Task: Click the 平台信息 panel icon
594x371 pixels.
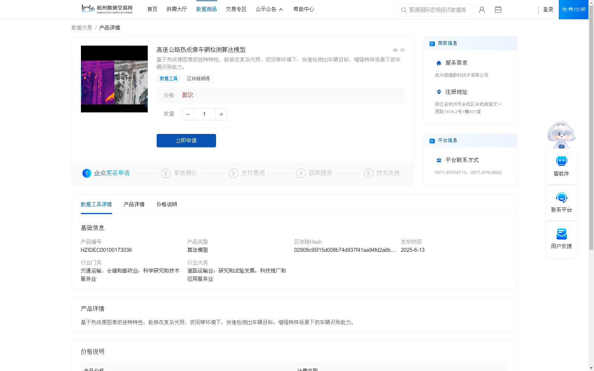Action: (x=432, y=141)
